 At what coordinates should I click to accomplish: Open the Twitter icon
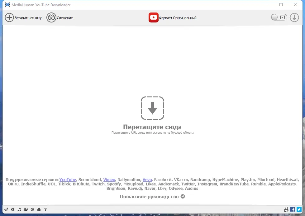(299, 209)
